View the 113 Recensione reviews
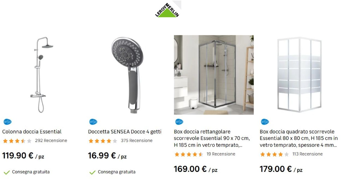The image size is (341, 179). coord(307,154)
